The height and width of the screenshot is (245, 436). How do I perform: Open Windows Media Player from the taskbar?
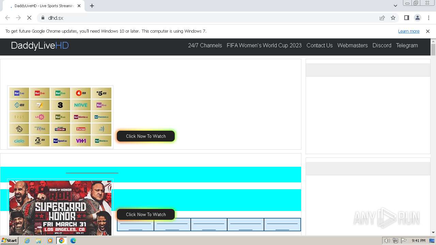click(x=50, y=241)
